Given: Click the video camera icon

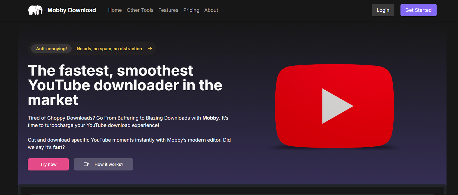Looking at the screenshot, I should 86,164.
